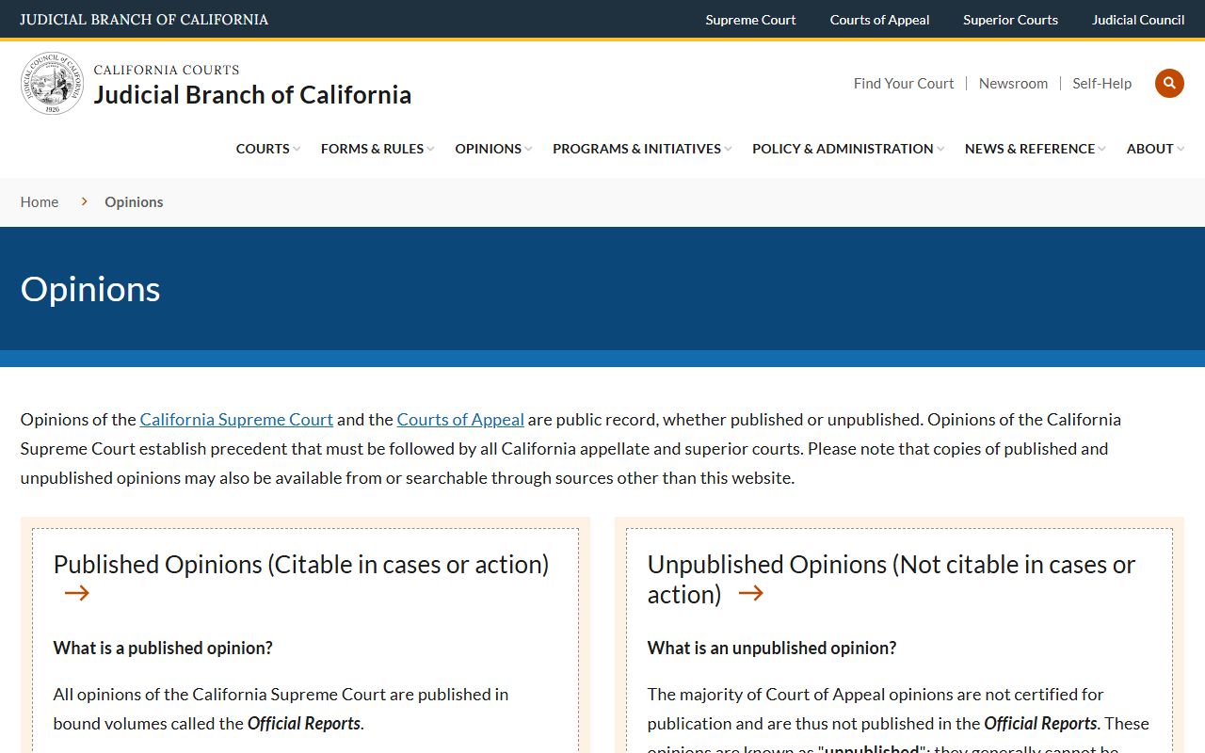Image resolution: width=1205 pixels, height=753 pixels.
Task: Open the FORMS & RULES menu
Action: [x=372, y=149]
